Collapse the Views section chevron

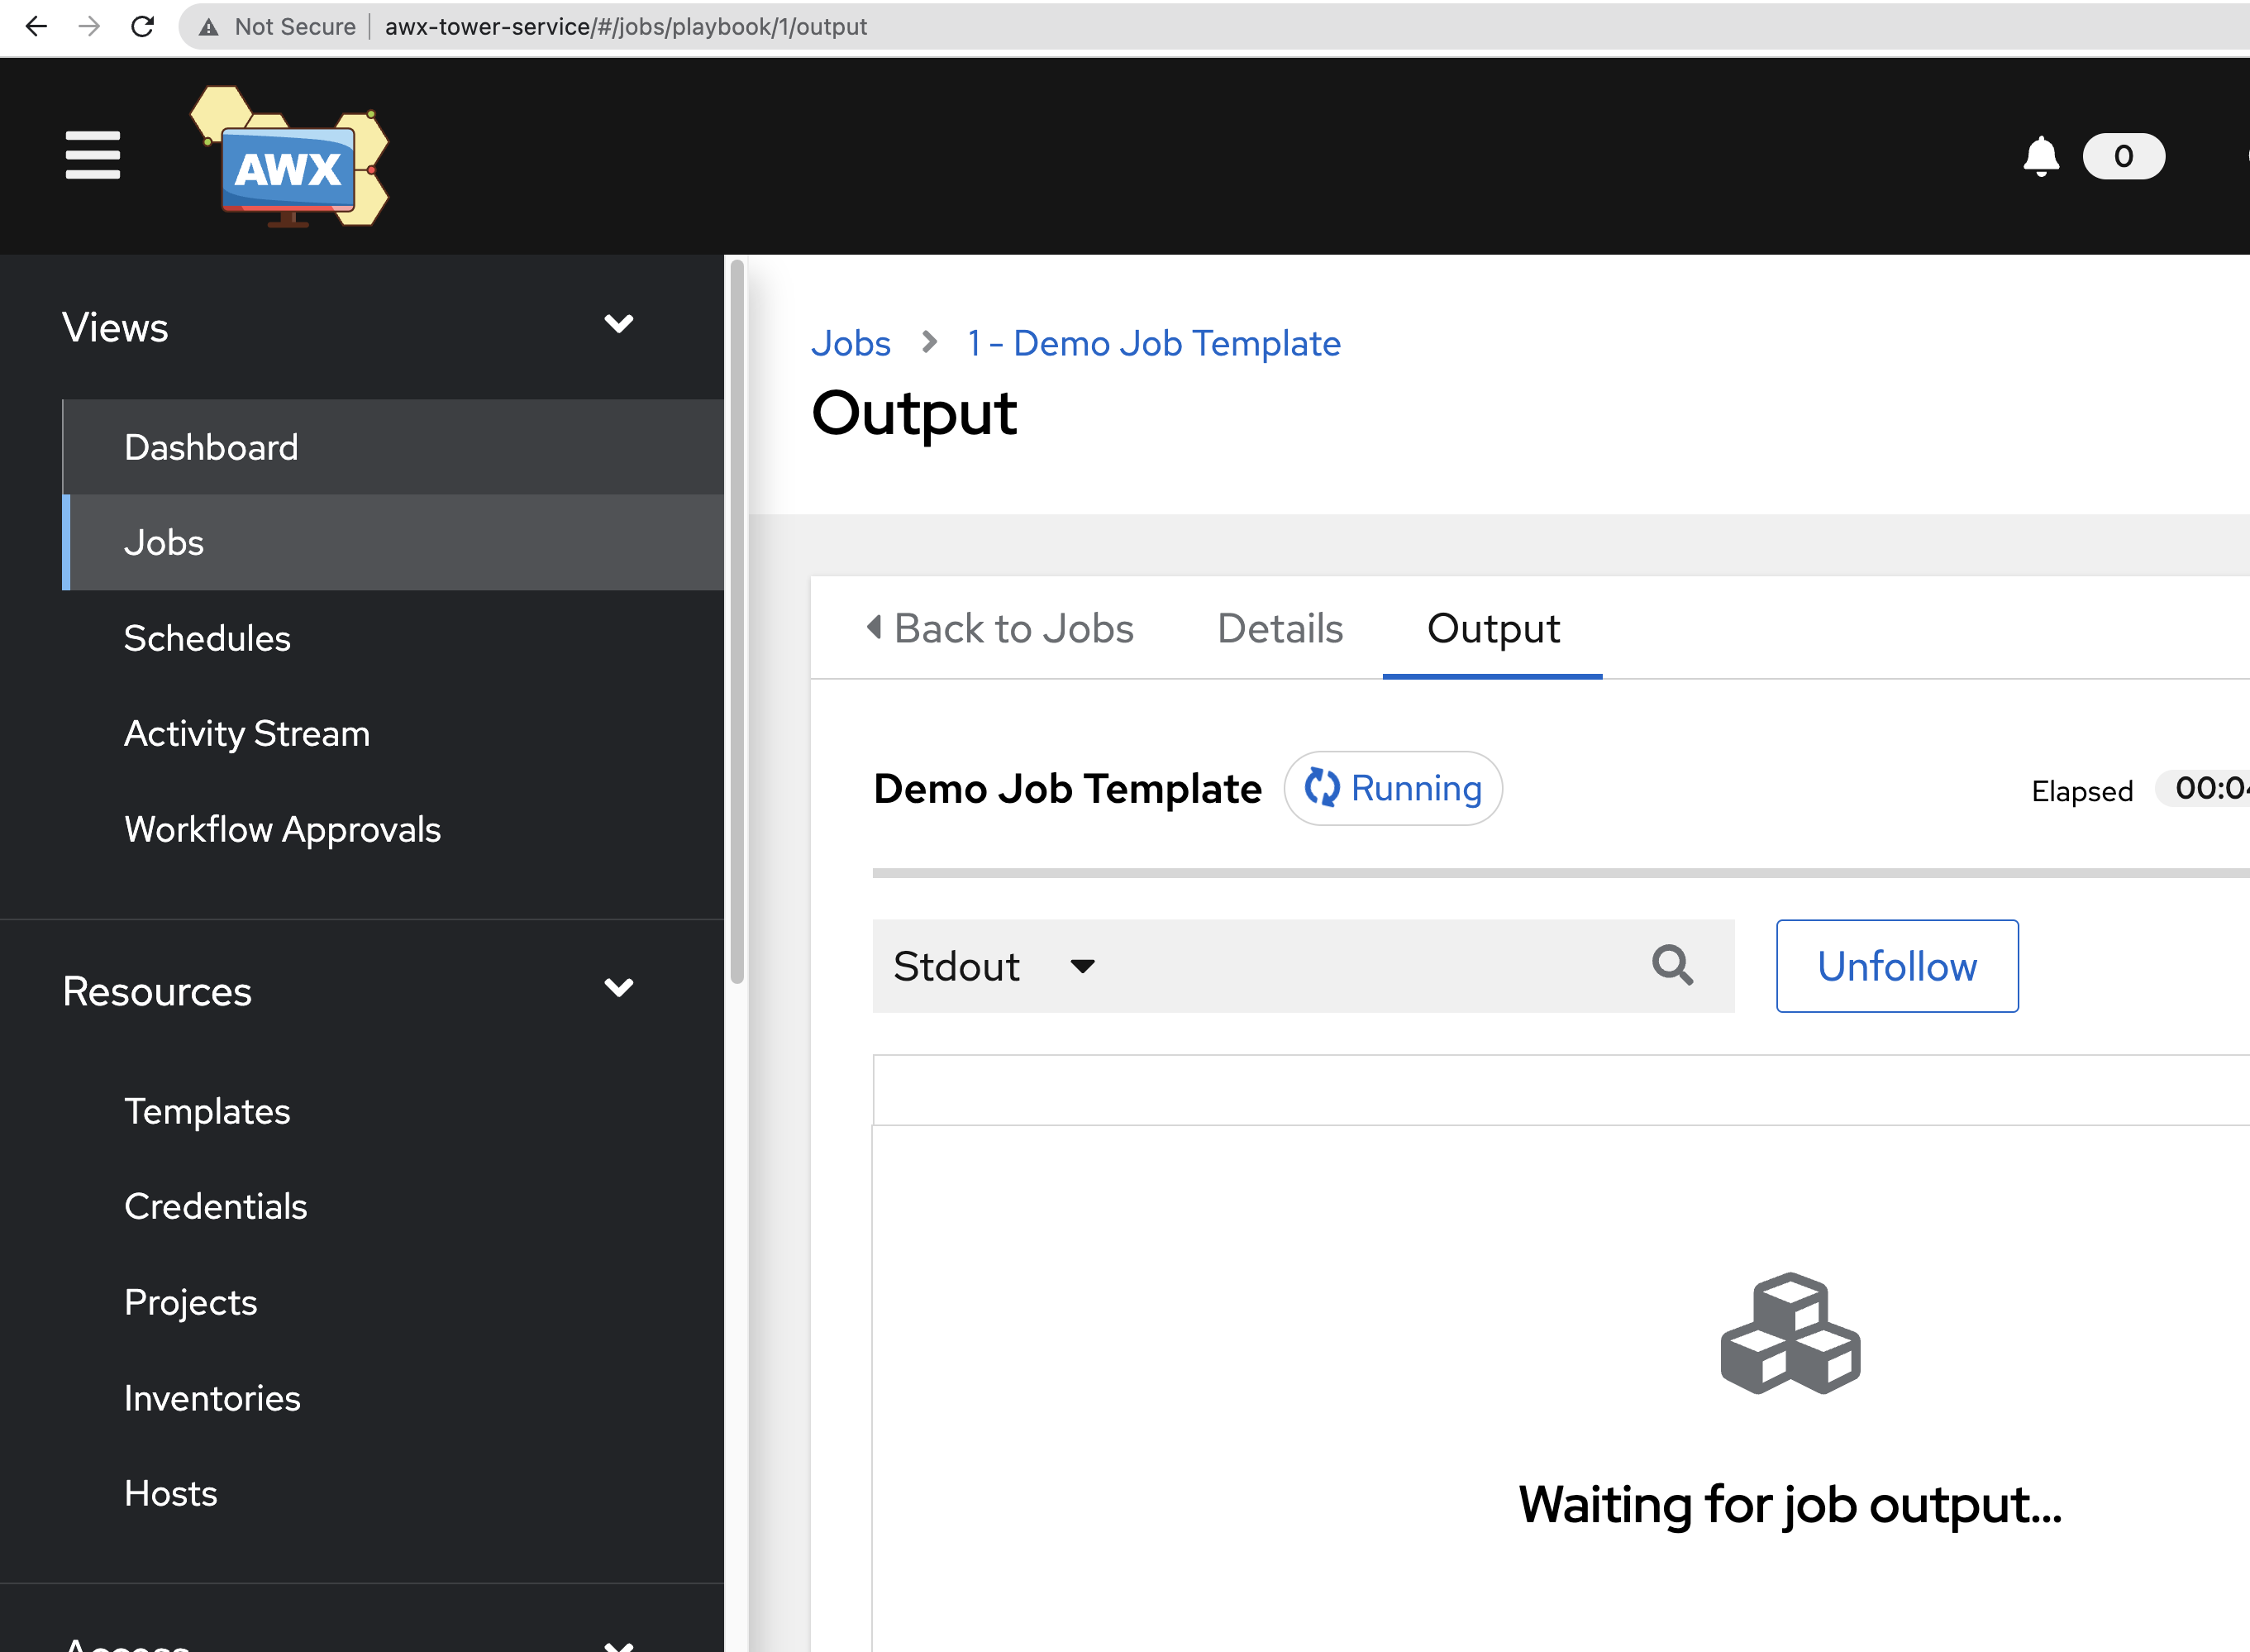[619, 324]
